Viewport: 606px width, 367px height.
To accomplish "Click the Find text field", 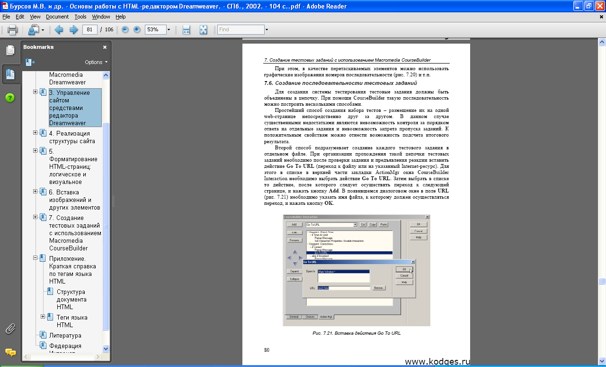I will (x=241, y=29).
